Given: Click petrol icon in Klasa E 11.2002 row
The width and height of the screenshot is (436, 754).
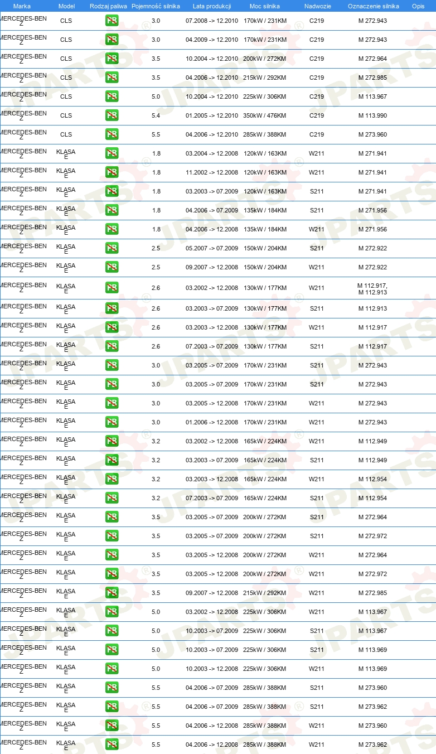Looking at the screenshot, I should (x=112, y=172).
